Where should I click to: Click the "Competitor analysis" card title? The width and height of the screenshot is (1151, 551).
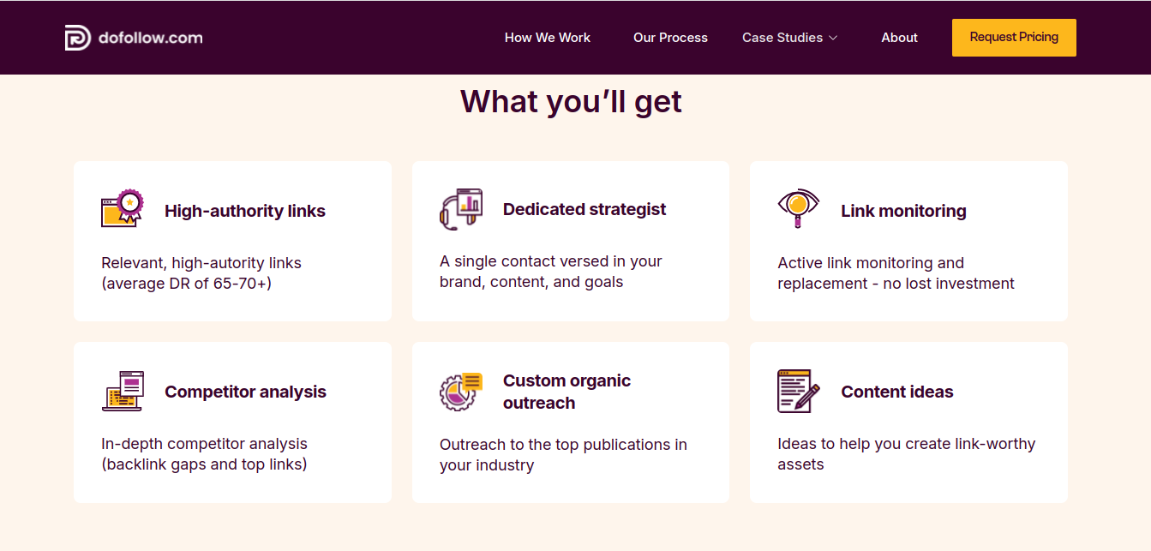[245, 392]
